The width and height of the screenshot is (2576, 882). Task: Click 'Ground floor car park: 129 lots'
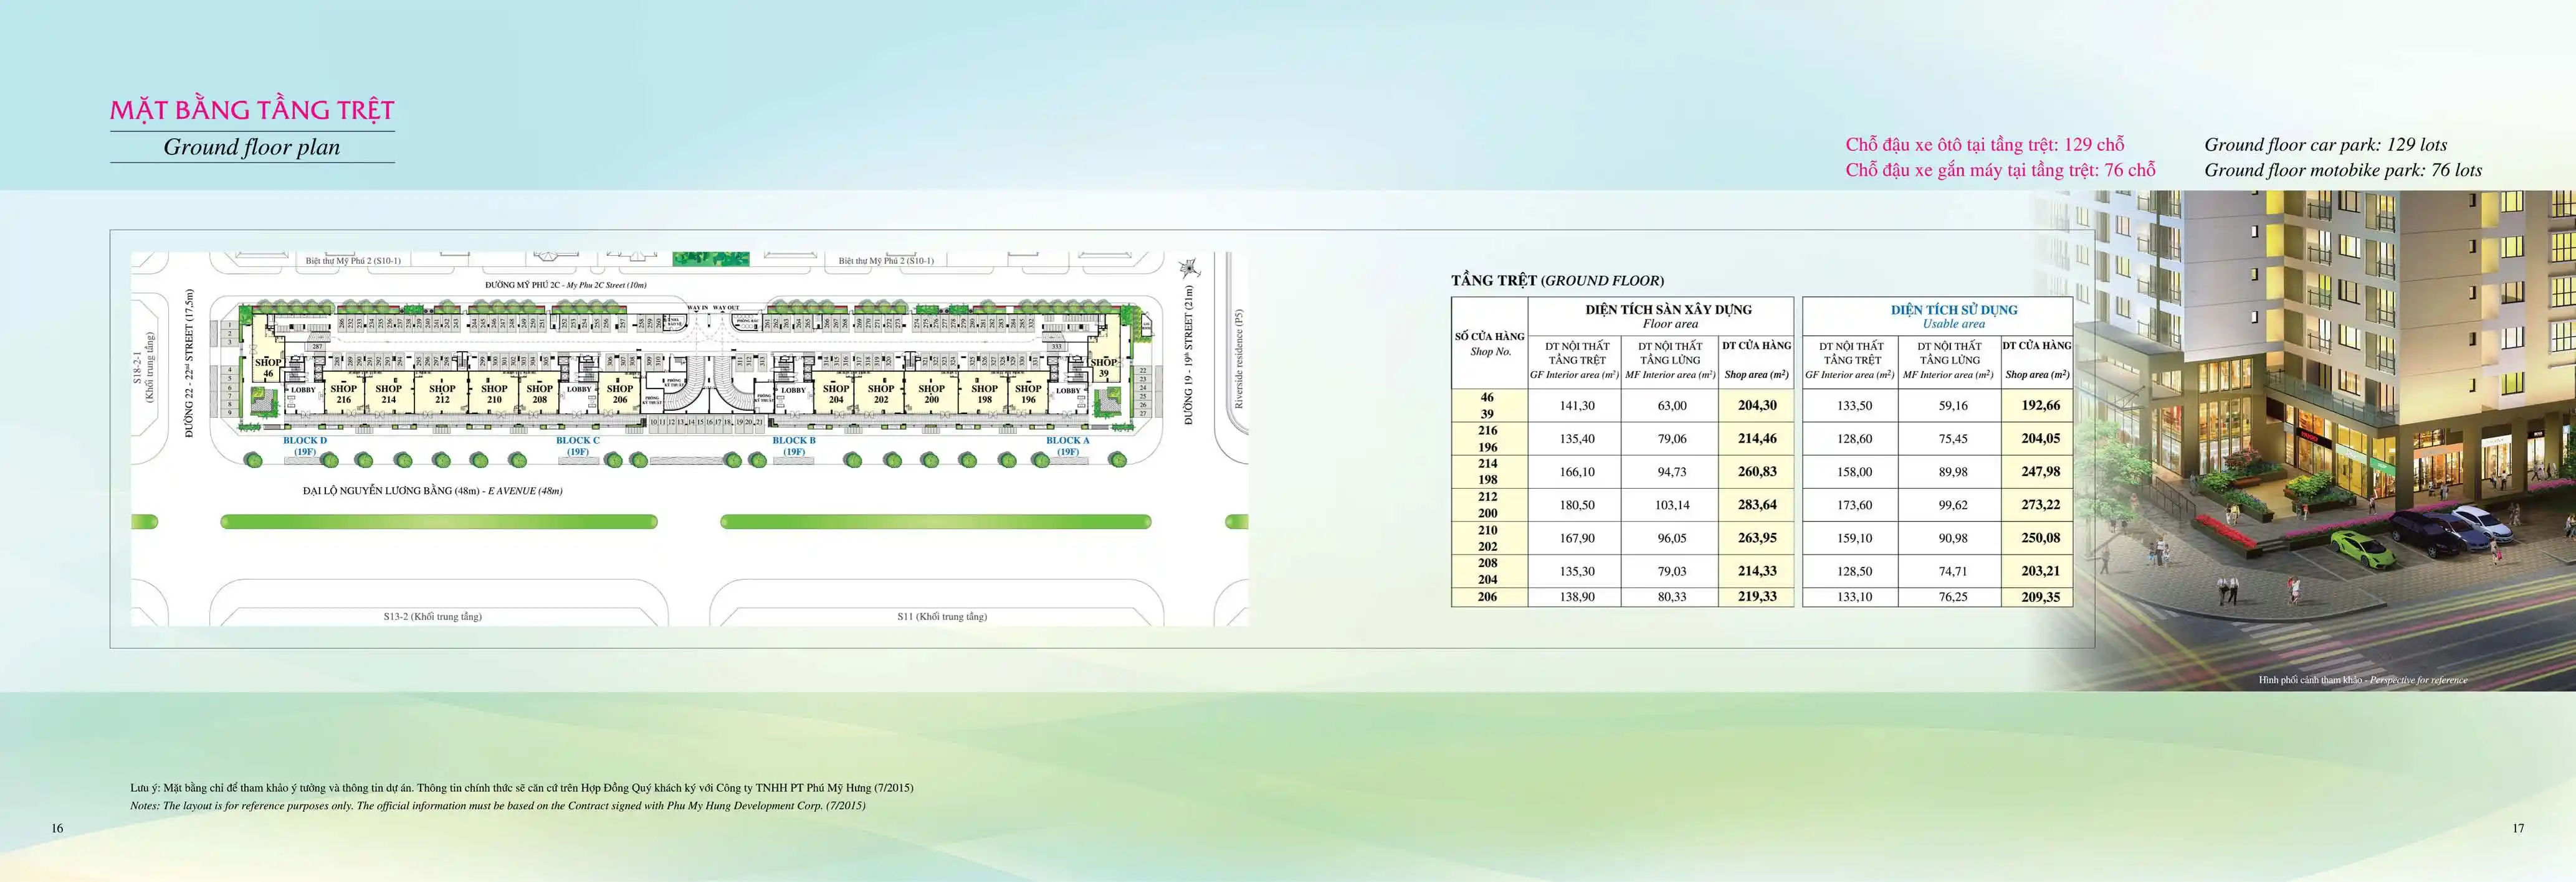(2326, 145)
